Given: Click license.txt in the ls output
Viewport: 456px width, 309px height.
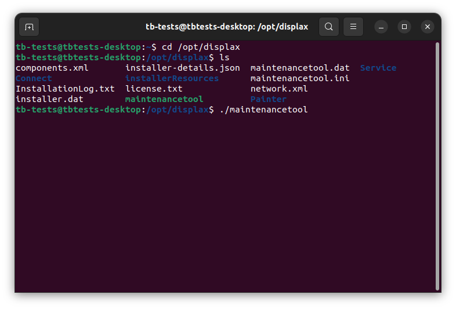Looking at the screenshot, I should [154, 89].
